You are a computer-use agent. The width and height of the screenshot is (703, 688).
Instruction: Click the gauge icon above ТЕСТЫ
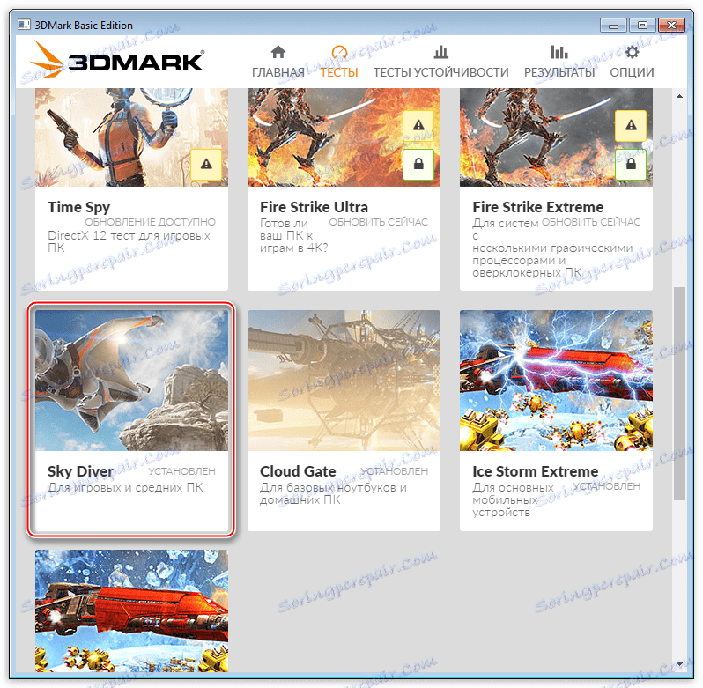(x=339, y=52)
